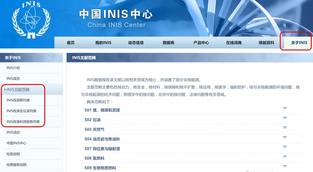Click the S08 氢燃料 category title
This screenshot has width=313, height=172.
coord(94,158)
